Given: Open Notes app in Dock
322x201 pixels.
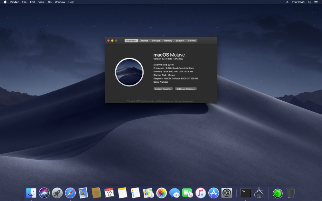Looking at the screenshot, I should click(x=122, y=193).
